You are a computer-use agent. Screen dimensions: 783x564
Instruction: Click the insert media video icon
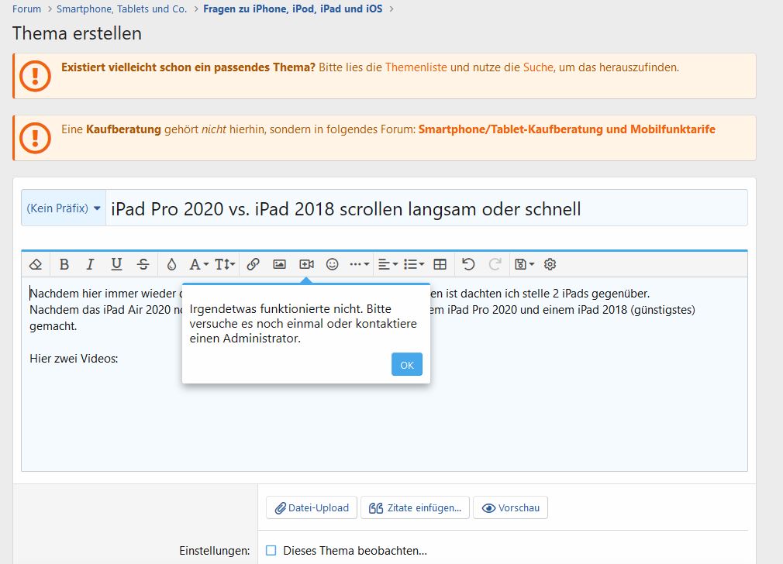point(306,264)
